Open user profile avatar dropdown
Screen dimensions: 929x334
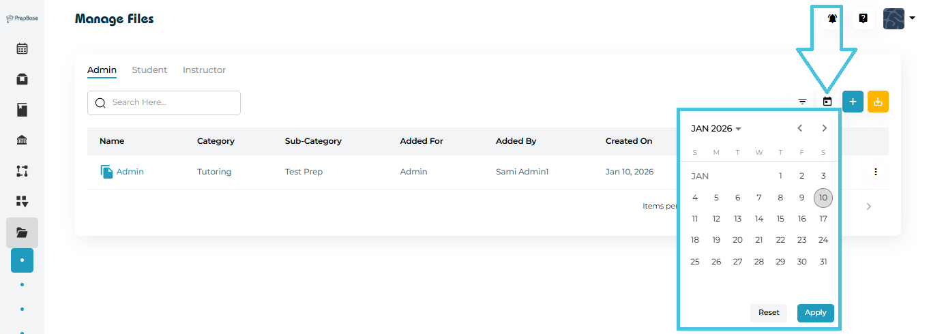pos(898,19)
